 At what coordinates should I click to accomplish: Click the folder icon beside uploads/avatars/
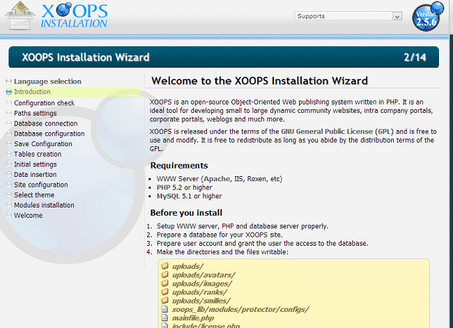[165, 274]
